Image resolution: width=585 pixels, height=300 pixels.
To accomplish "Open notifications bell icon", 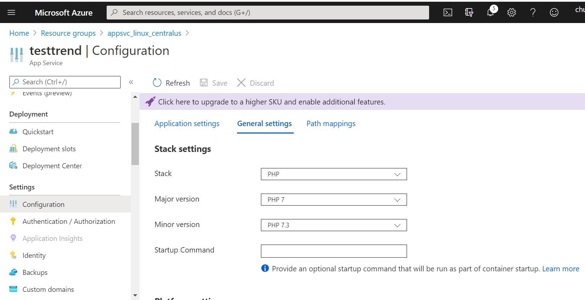I will pos(490,12).
